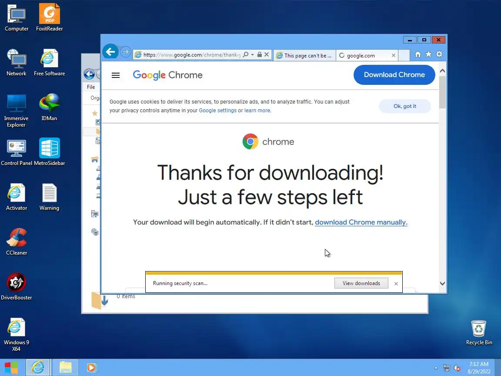This screenshot has height=376, width=501.
Task: Select the Immersive Explorer desktop icon
Action: tap(16, 110)
